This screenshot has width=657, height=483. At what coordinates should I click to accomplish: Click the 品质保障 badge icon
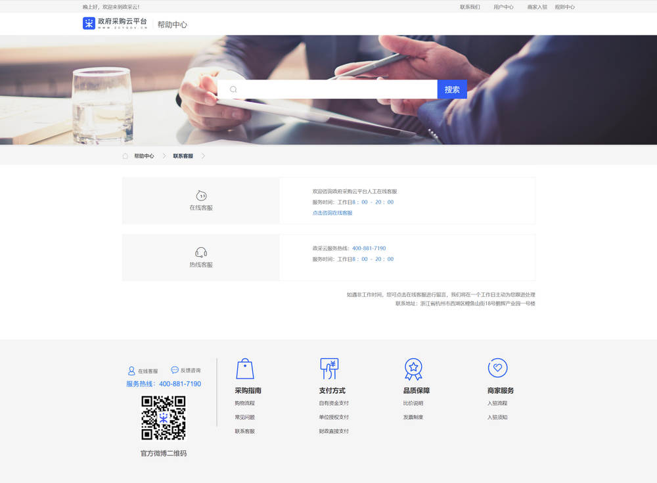click(413, 368)
